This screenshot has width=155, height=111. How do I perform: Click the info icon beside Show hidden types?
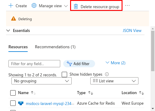(x=107, y=74)
